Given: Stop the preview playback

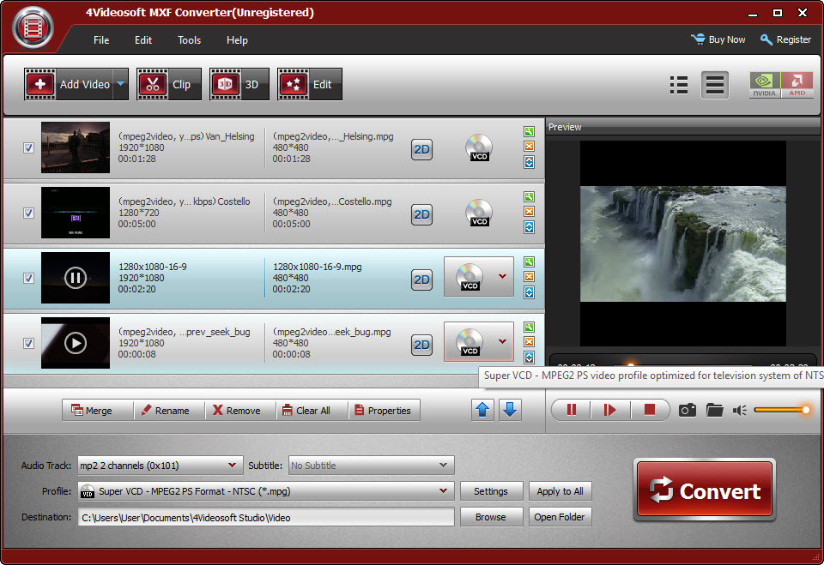Looking at the screenshot, I should (x=650, y=410).
